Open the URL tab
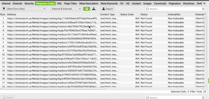Image resolution: width=209 pixels, height=99 pixels. pos(59,4)
